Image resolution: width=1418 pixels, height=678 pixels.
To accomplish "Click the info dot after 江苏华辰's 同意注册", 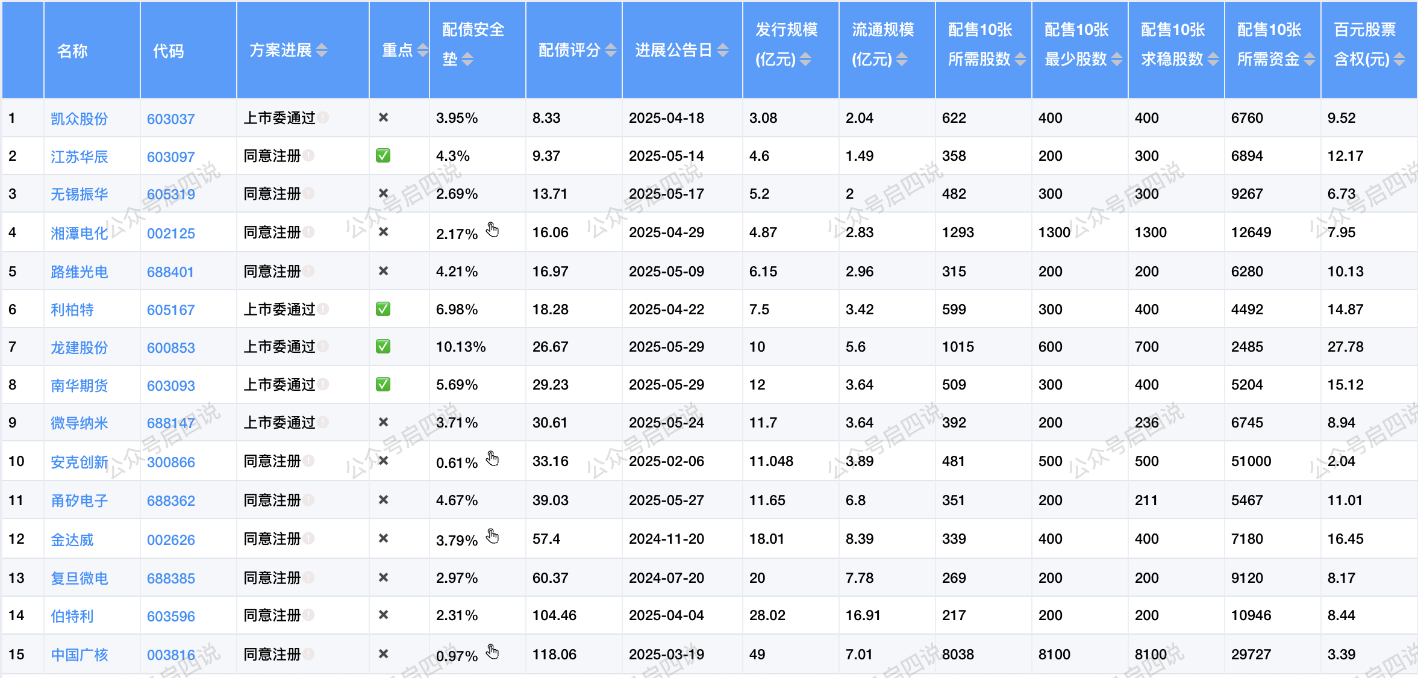I will (309, 155).
